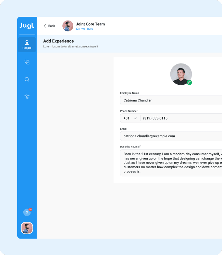Screen dimensions: 222x255
Task: Click the green edit photo pencil icon
Action: click(189, 82)
